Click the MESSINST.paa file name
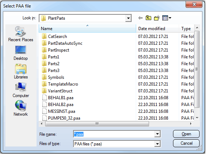This screenshot has height=154, width=206. point(62,111)
